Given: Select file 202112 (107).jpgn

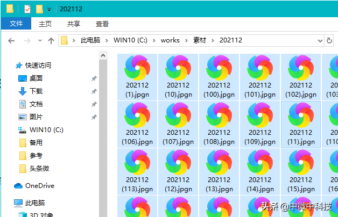Looking at the screenshot, I should [178, 124].
